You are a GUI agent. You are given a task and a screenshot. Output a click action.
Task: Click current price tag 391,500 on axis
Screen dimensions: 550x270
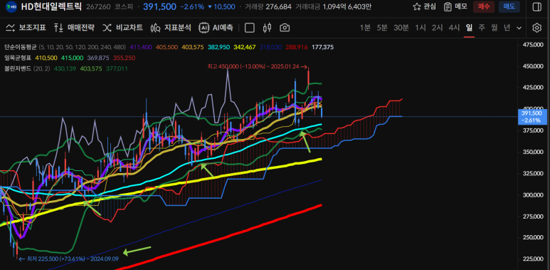click(x=532, y=117)
